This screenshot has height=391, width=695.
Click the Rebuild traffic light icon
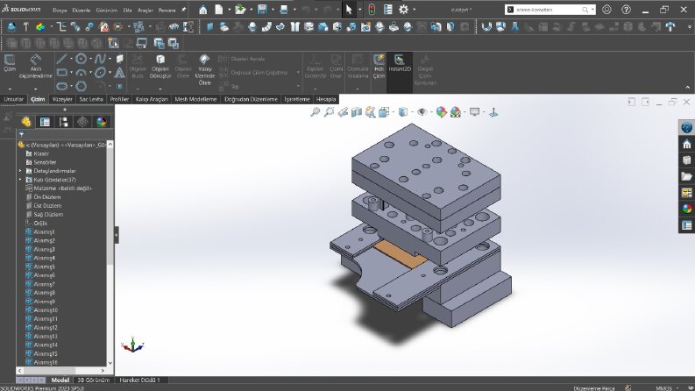coord(372,10)
